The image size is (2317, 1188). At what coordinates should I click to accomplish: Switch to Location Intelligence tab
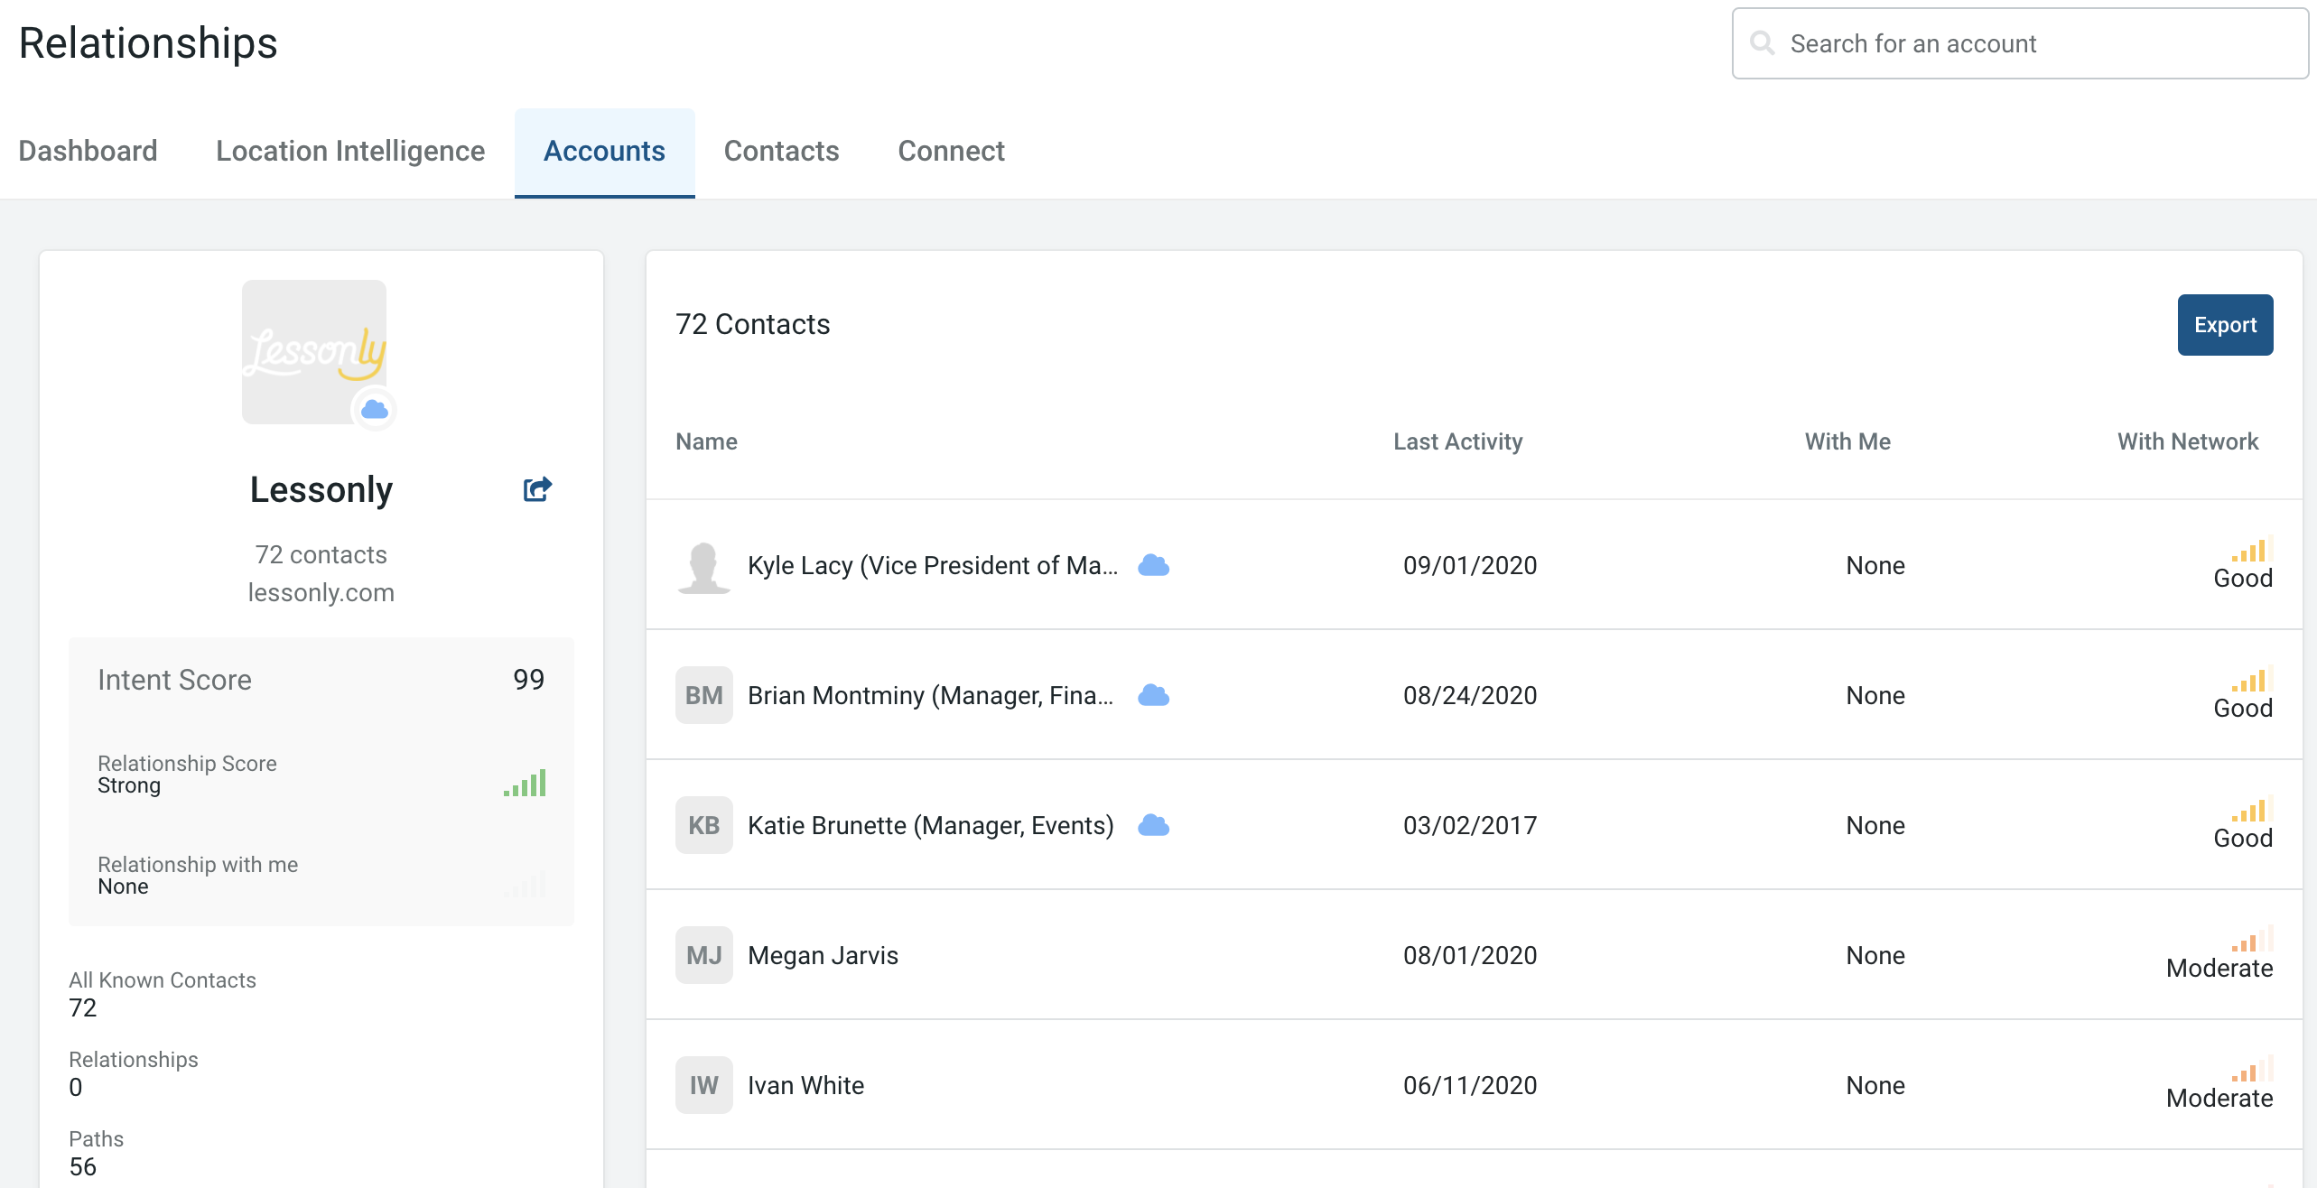[350, 151]
